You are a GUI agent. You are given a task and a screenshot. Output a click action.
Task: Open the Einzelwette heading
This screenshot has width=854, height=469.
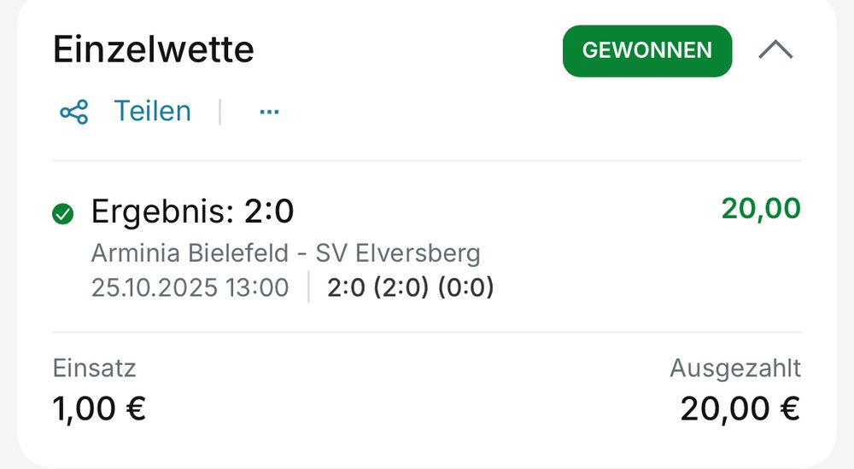(x=154, y=49)
